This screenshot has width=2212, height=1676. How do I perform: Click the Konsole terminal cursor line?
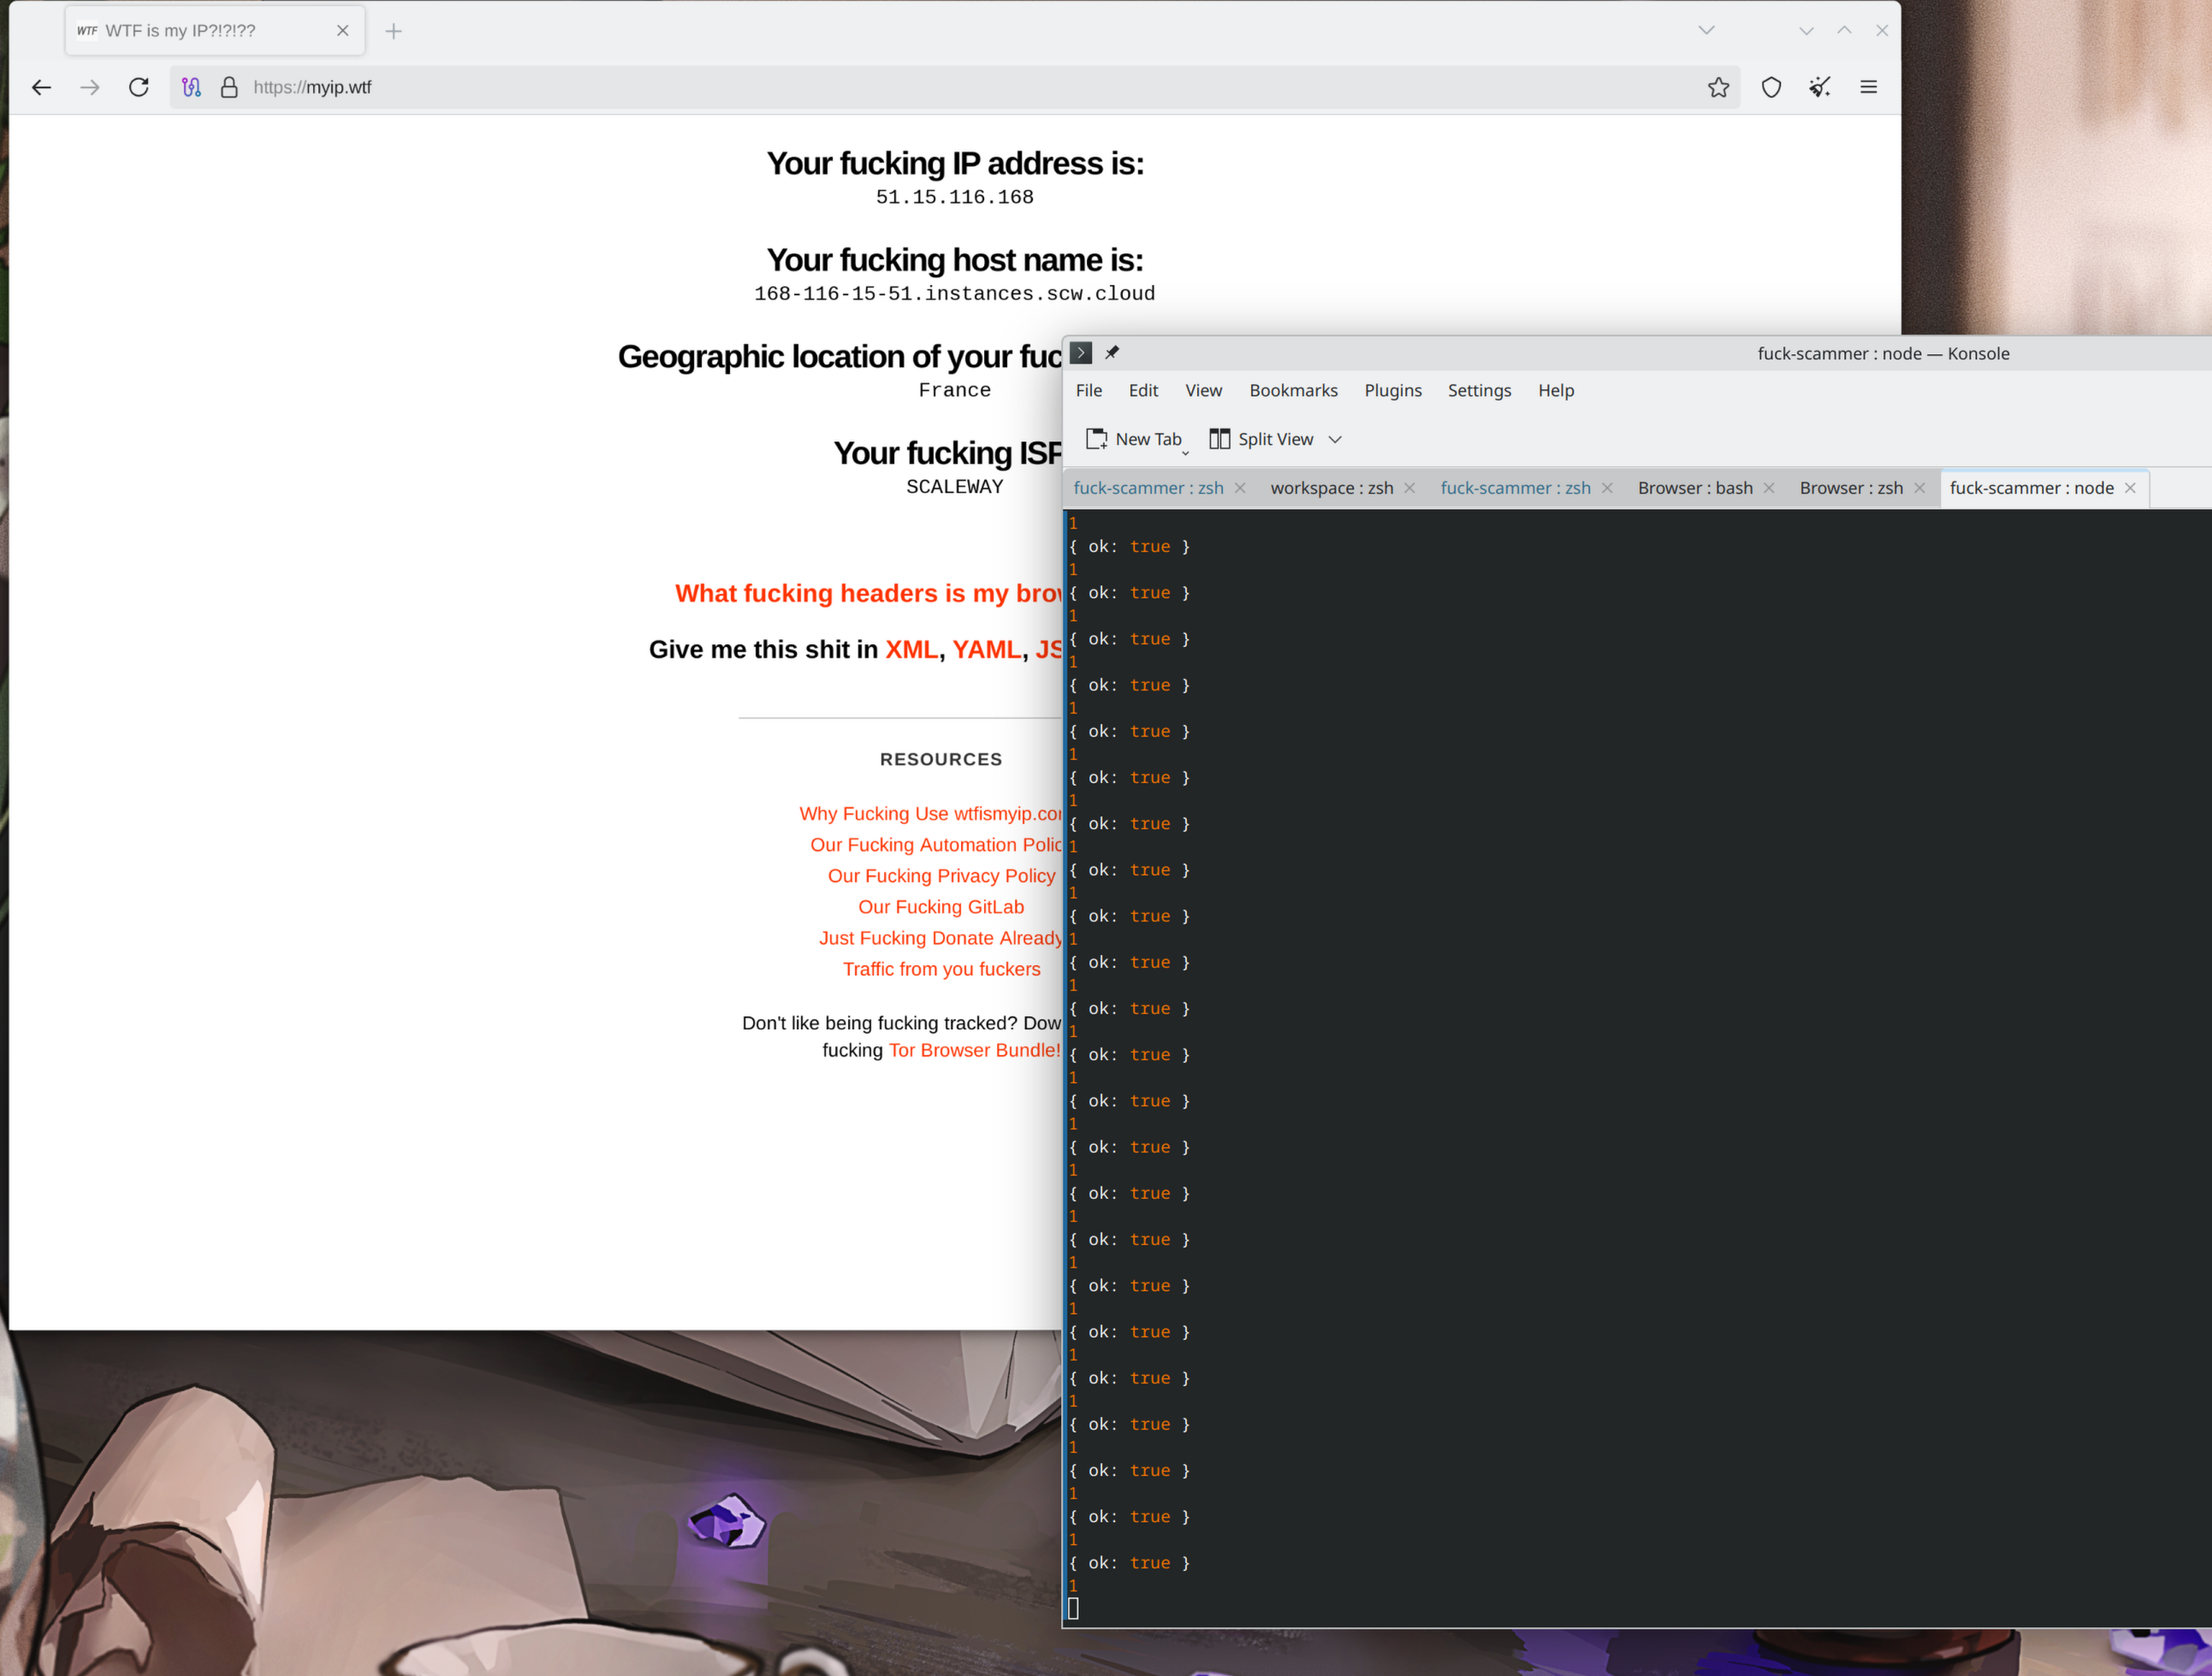(1073, 1608)
